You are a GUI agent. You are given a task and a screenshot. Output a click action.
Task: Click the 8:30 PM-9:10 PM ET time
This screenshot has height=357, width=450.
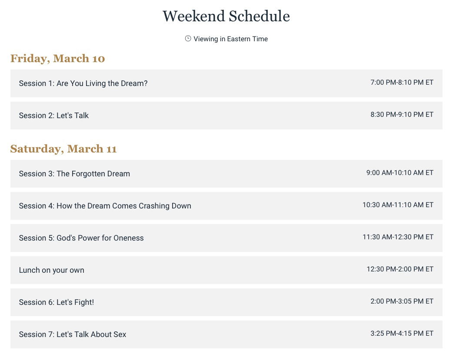[402, 115]
